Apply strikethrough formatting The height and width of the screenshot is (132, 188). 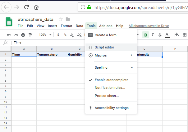point(160,35)
